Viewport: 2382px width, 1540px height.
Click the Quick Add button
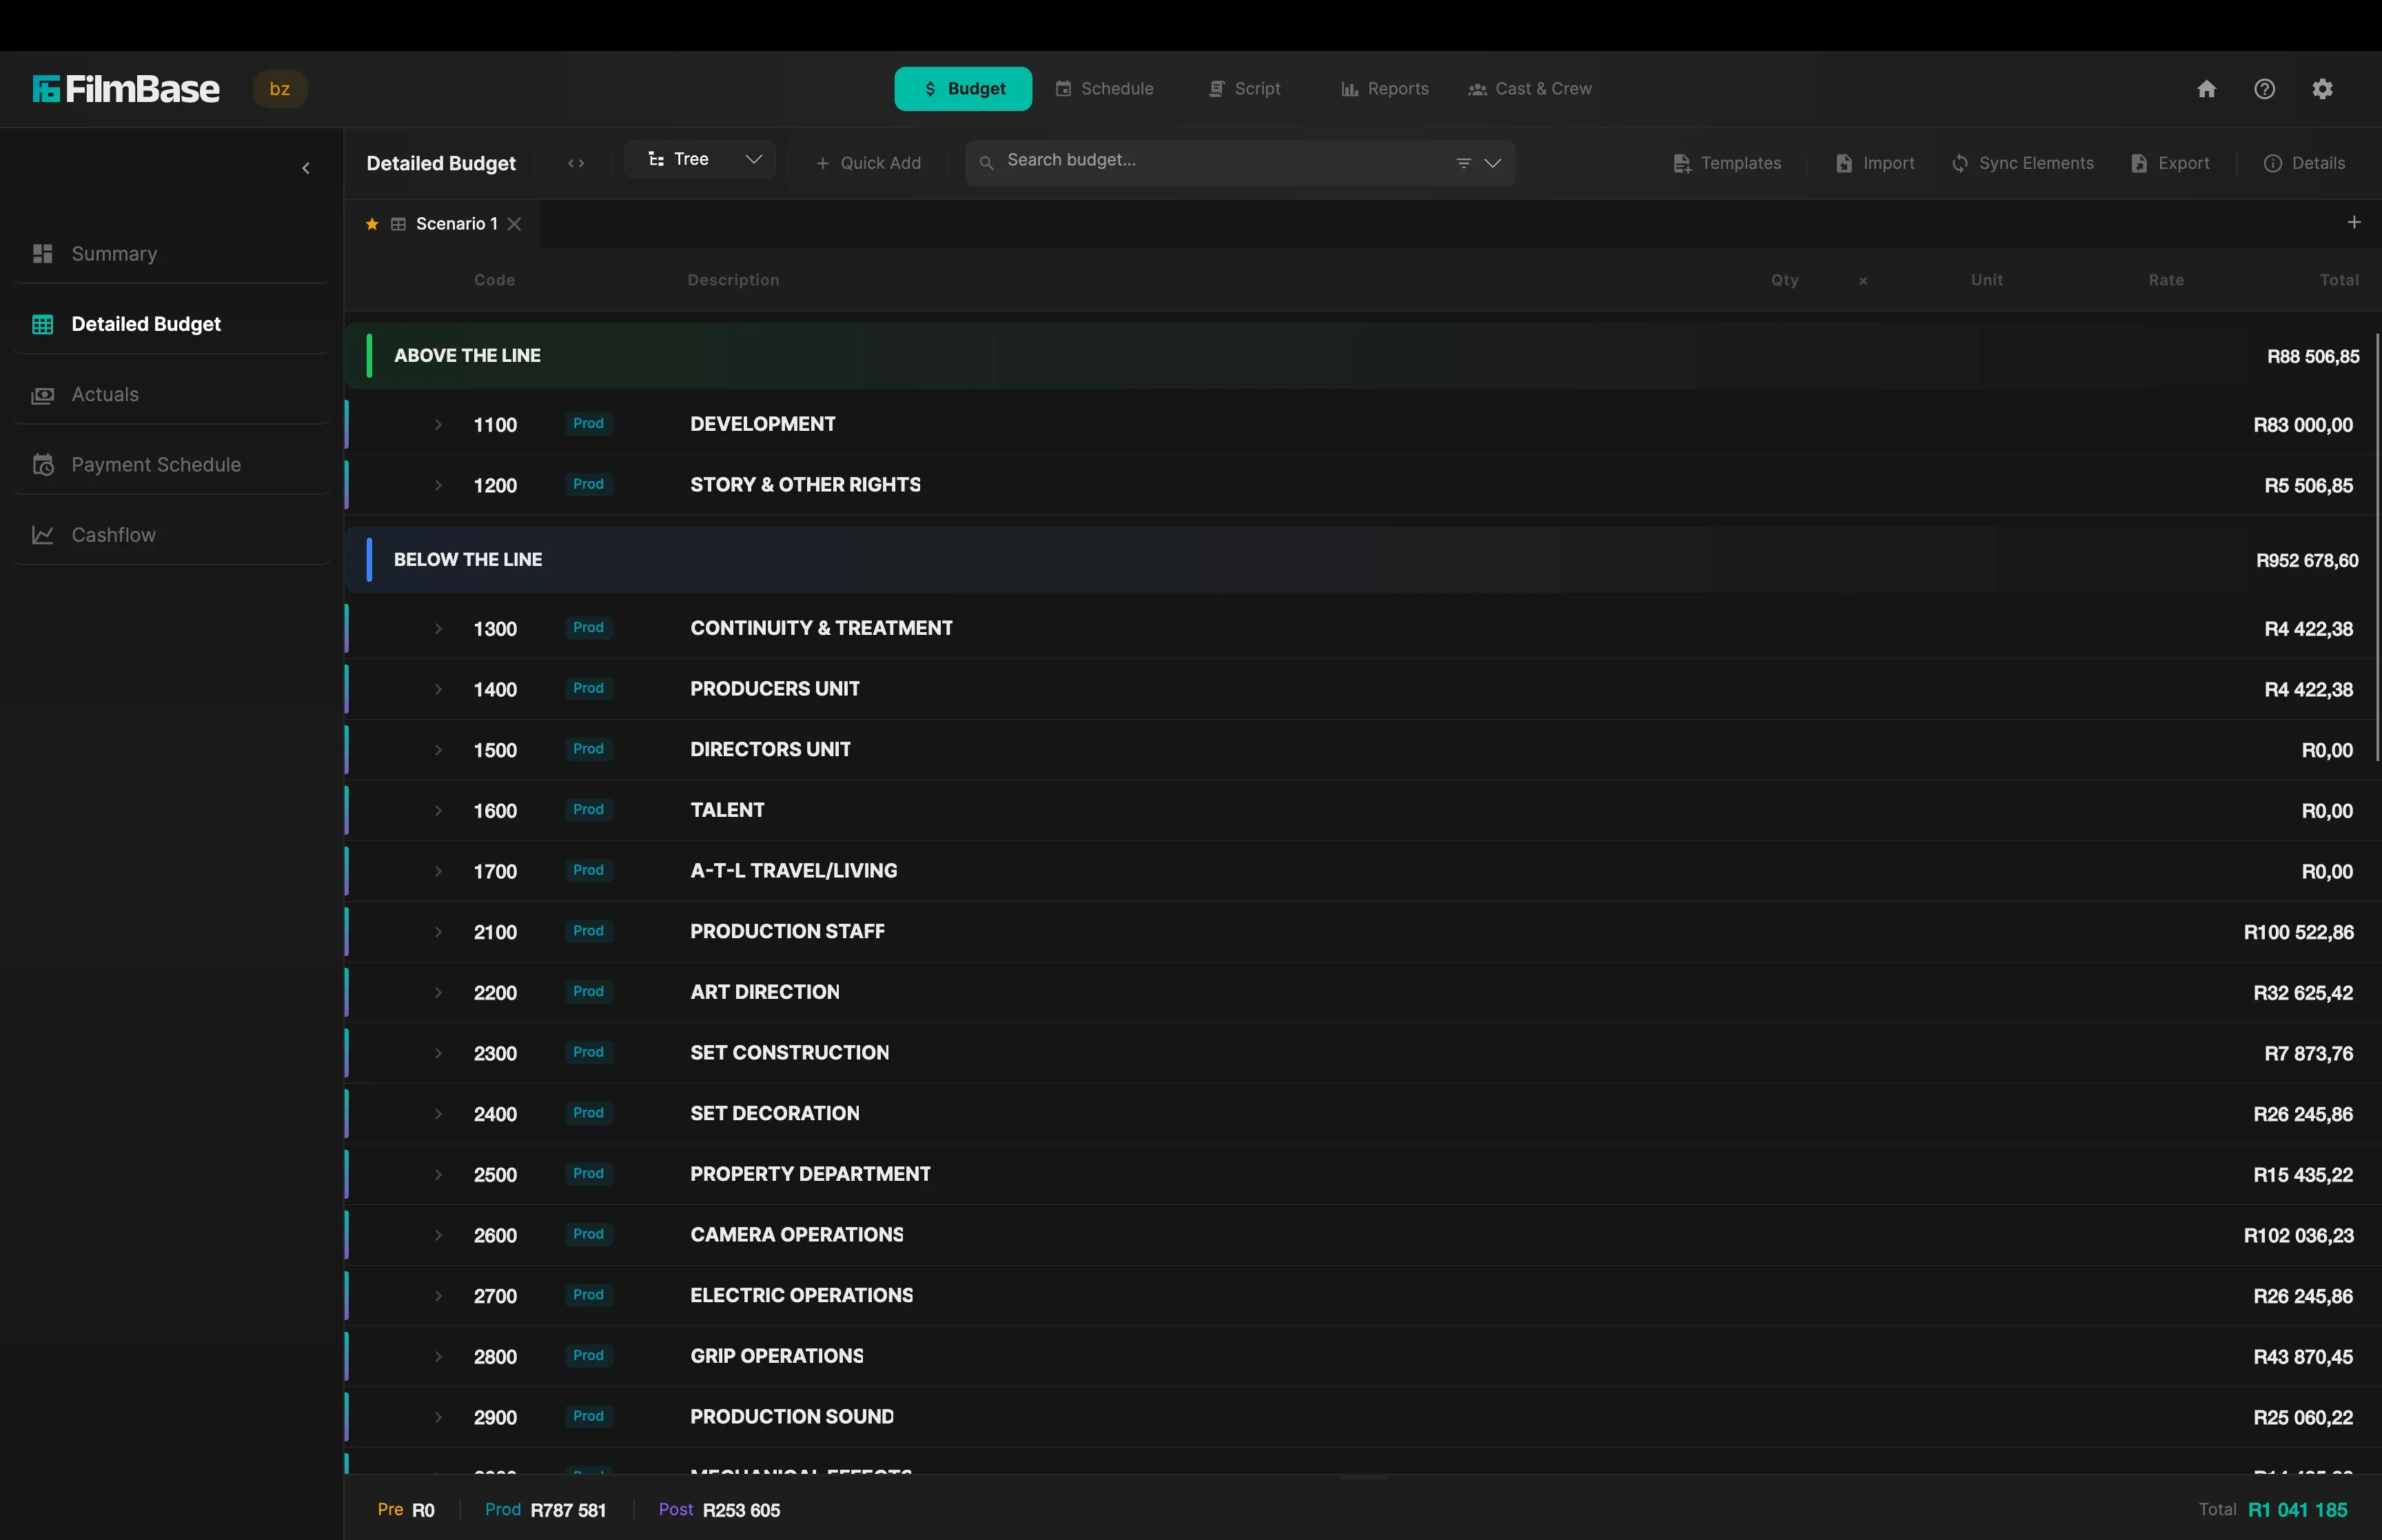tap(868, 163)
